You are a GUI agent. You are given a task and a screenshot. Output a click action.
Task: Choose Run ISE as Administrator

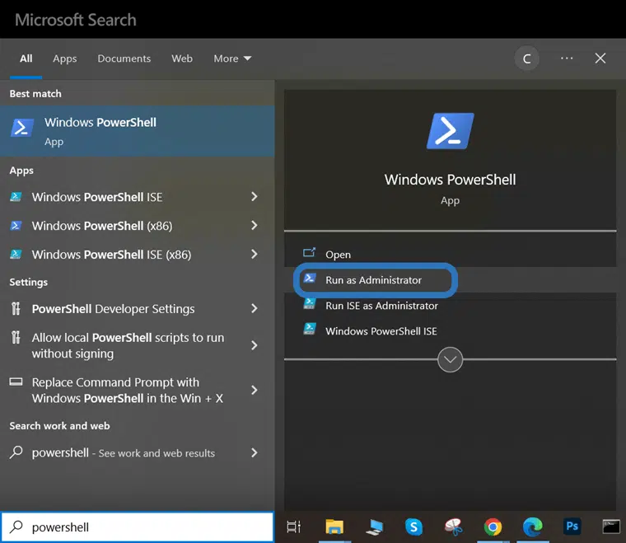tap(381, 306)
